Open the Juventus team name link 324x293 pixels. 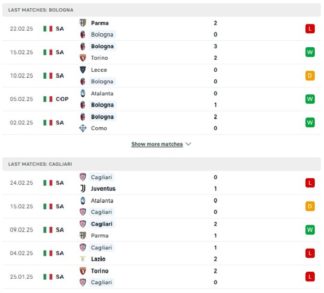coord(103,188)
